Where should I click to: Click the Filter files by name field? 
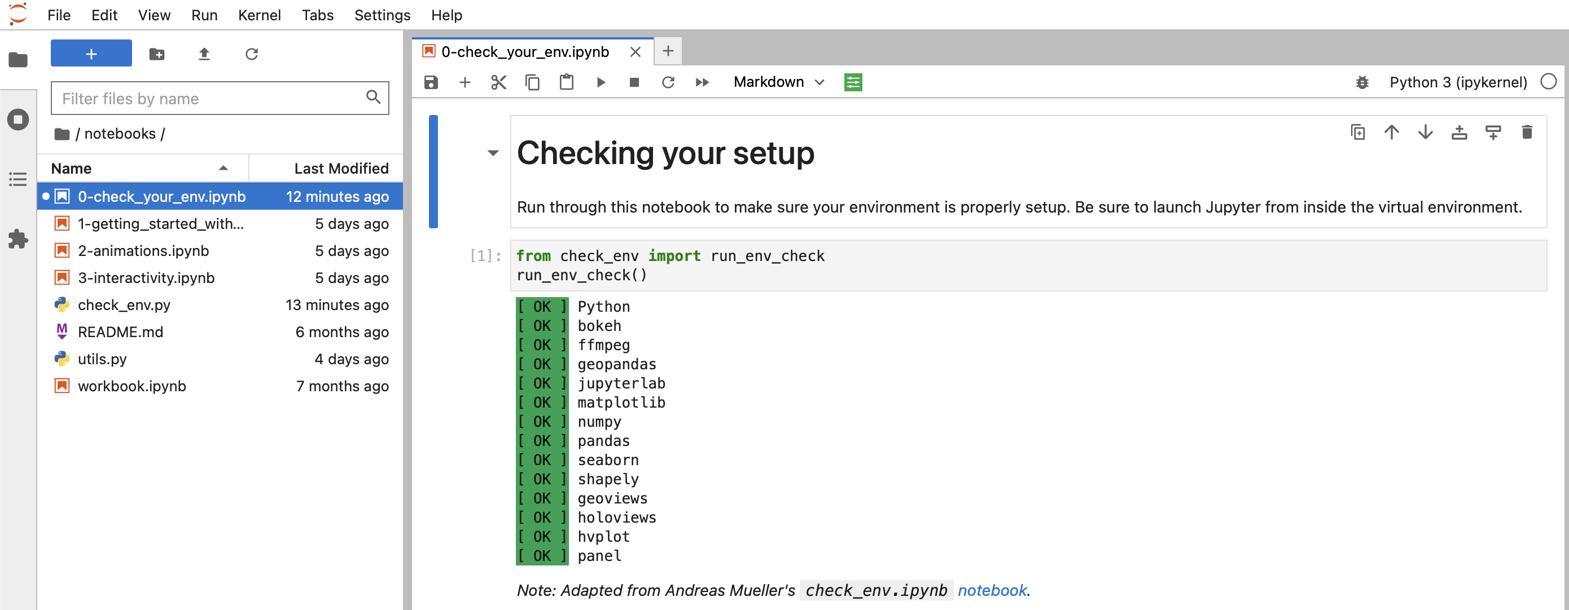210,99
